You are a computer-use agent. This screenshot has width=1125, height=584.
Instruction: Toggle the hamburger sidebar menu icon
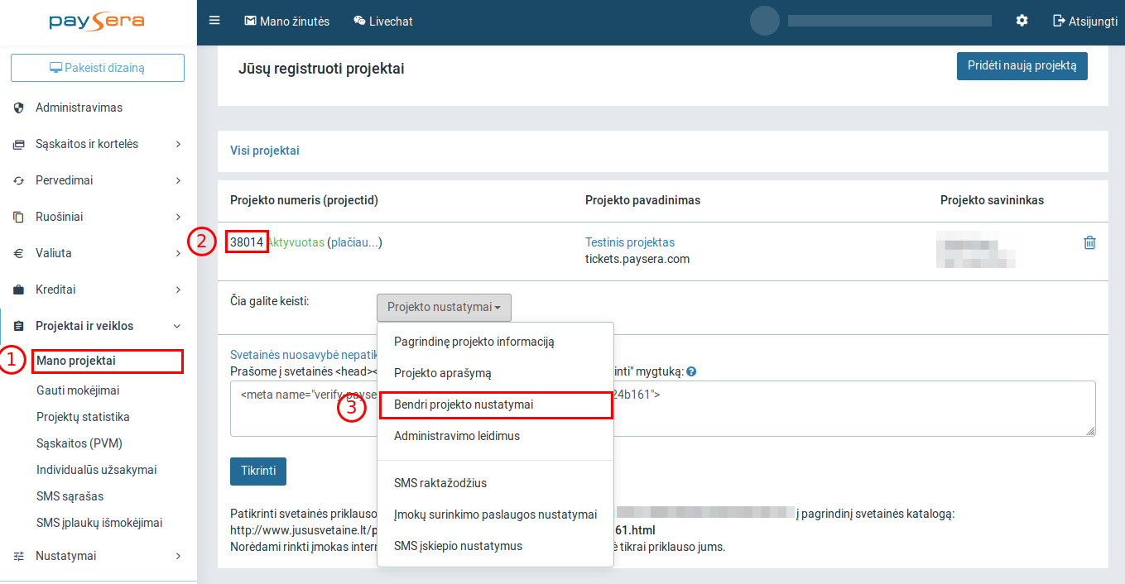[x=214, y=21]
